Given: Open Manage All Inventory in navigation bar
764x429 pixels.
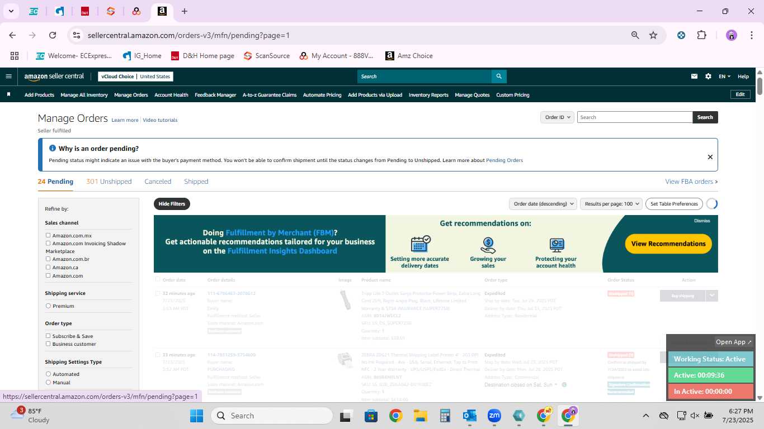Looking at the screenshot, I should tap(84, 95).
